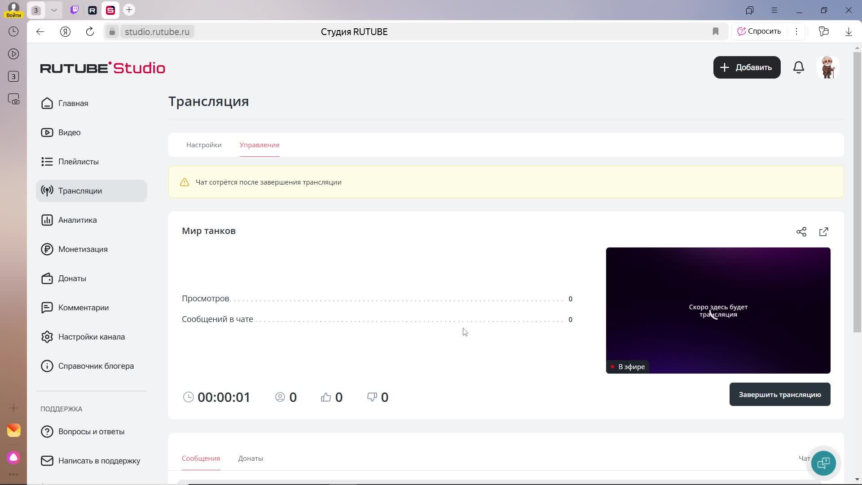Open Yandex Mail in sidebar
The height and width of the screenshot is (485, 862).
click(x=13, y=430)
